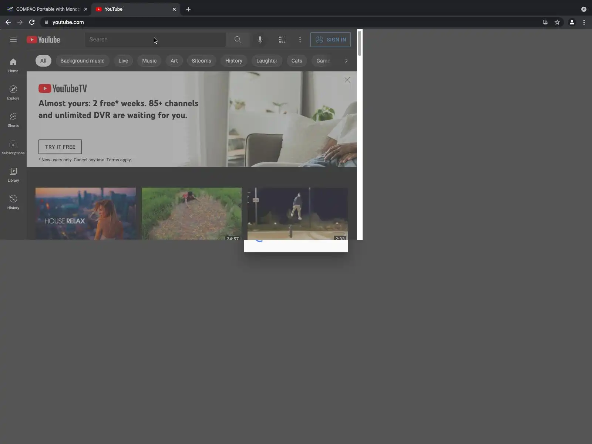Close the COMPAQ Portable tab
The image size is (592, 444).
point(86,9)
